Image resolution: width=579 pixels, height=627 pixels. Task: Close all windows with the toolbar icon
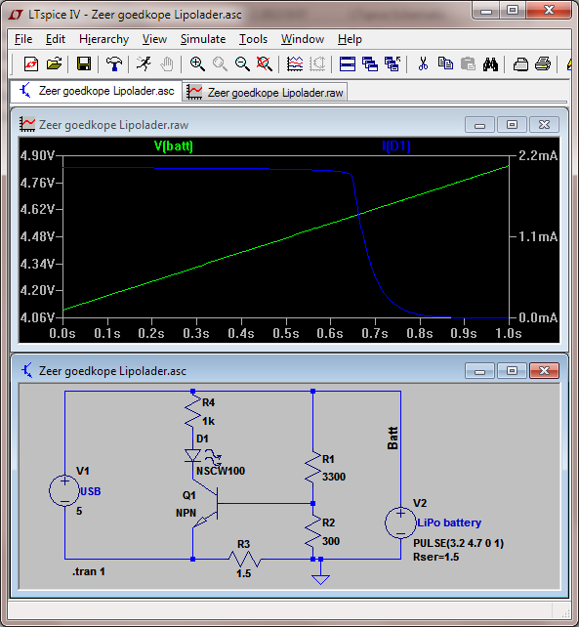tap(393, 64)
